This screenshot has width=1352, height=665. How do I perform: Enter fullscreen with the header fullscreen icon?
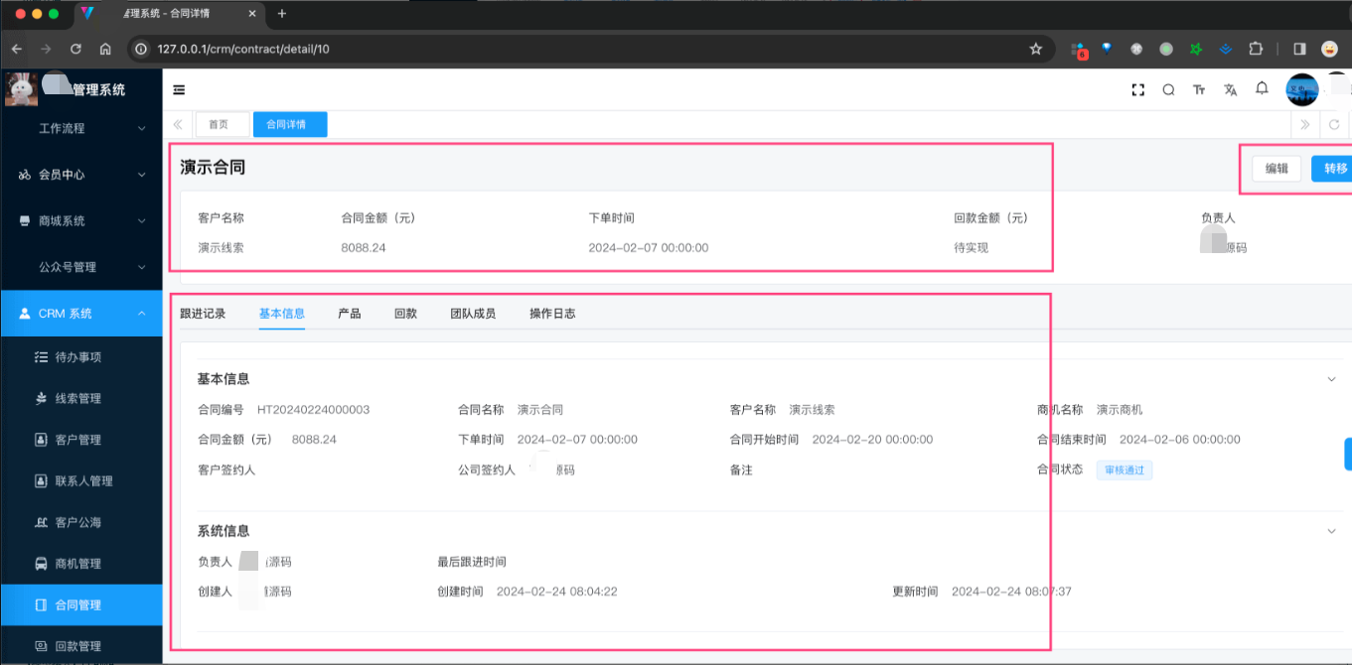tap(1138, 89)
